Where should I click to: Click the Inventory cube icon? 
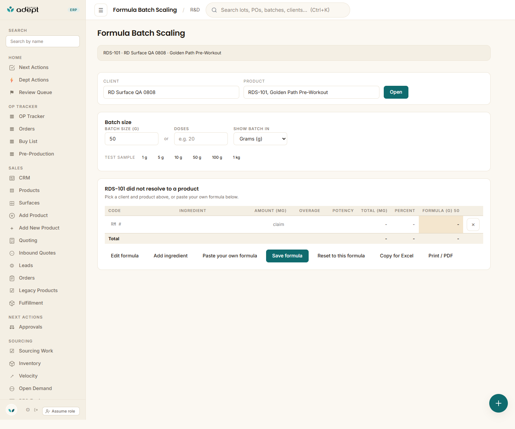[x=12, y=364]
